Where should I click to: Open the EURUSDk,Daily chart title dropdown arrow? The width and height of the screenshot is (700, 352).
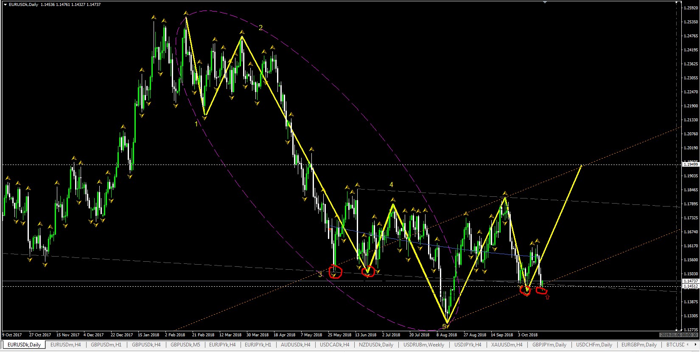coord(5,4)
